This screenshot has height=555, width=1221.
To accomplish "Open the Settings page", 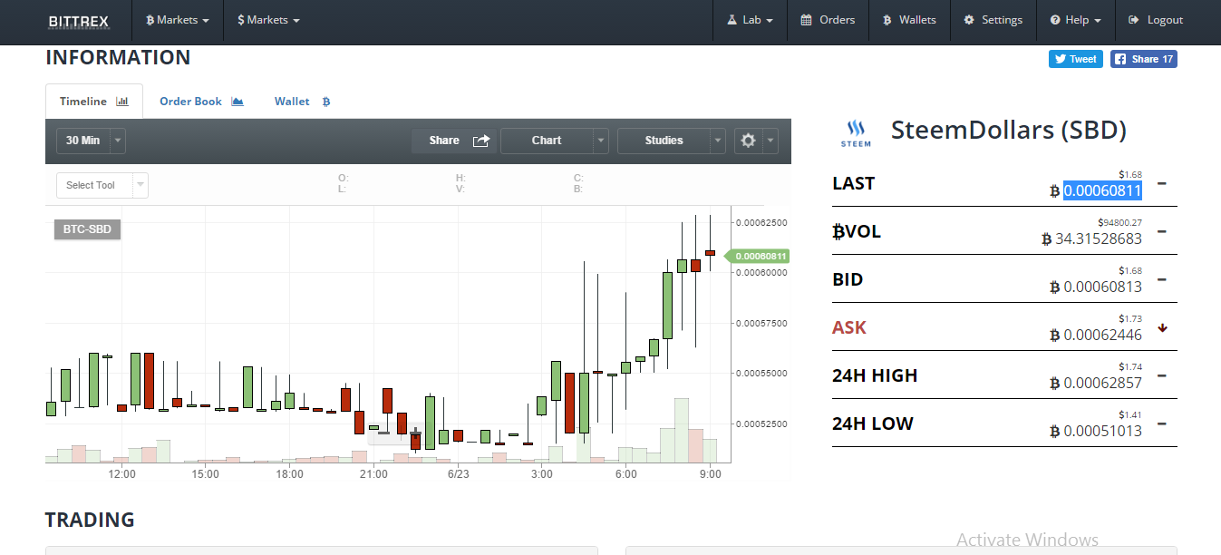I will pyautogui.click(x=993, y=20).
